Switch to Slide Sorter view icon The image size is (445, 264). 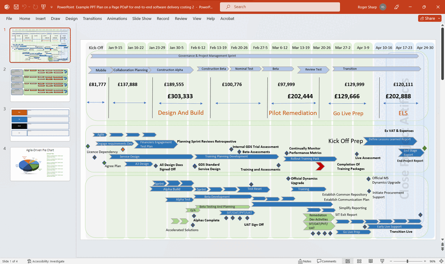359,261
